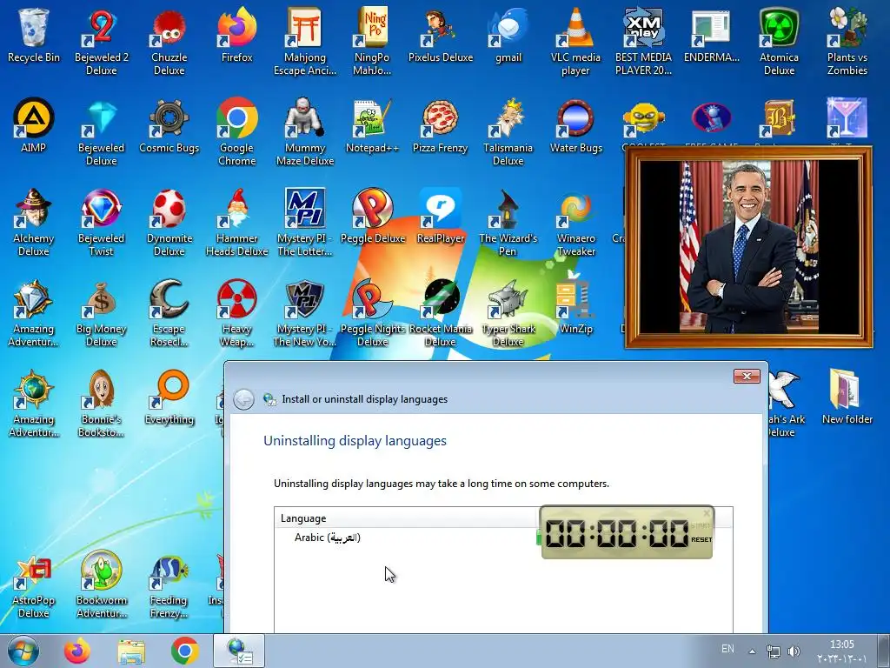Launch Rocket Mania Deluxe shortcut

point(441,312)
